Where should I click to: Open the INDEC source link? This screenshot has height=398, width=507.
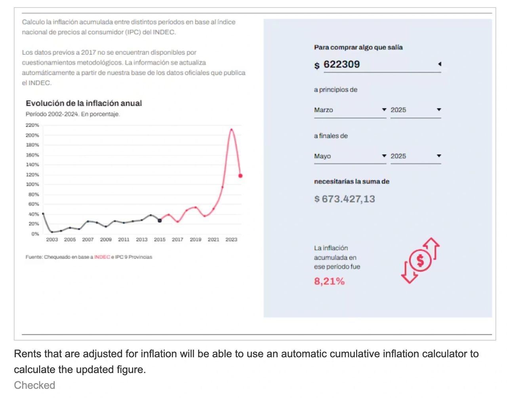[102, 257]
